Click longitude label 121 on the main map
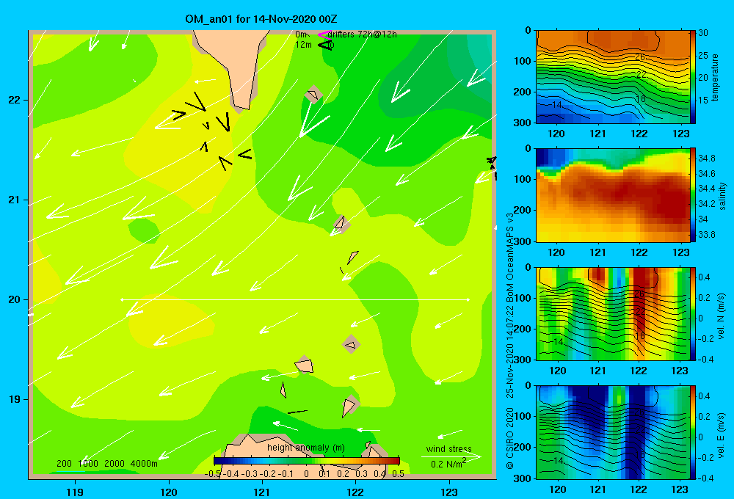The image size is (734, 499). click(x=262, y=492)
